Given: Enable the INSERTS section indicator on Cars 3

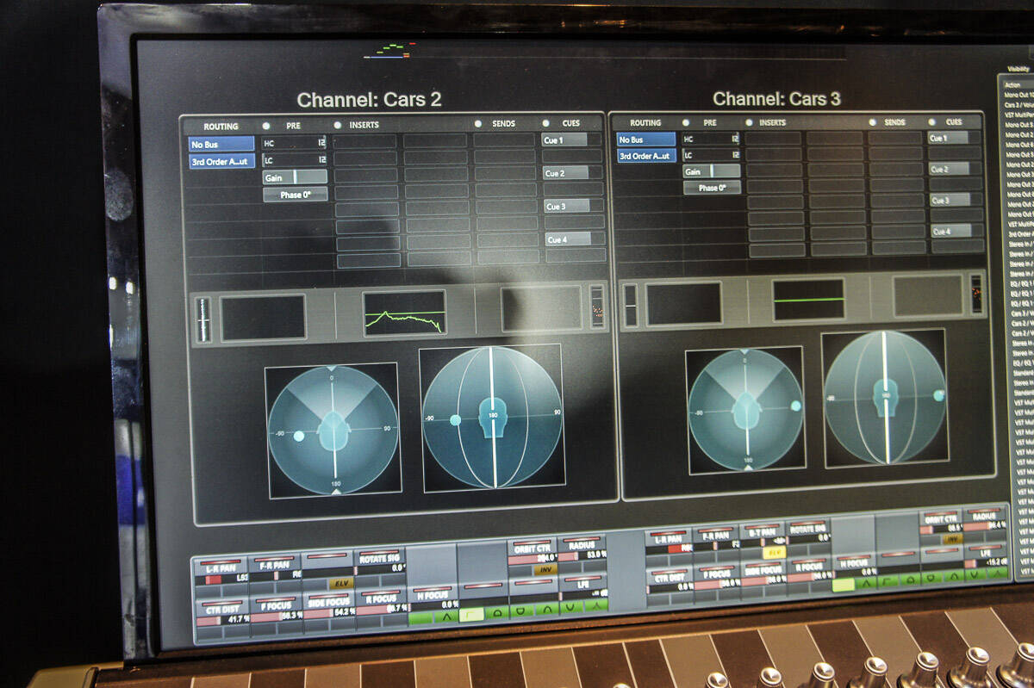Looking at the screenshot, I should click(x=750, y=123).
